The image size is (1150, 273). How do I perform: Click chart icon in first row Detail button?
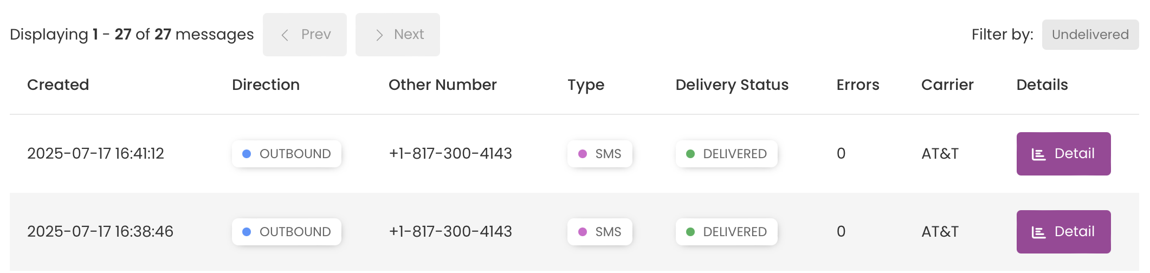tap(1038, 154)
